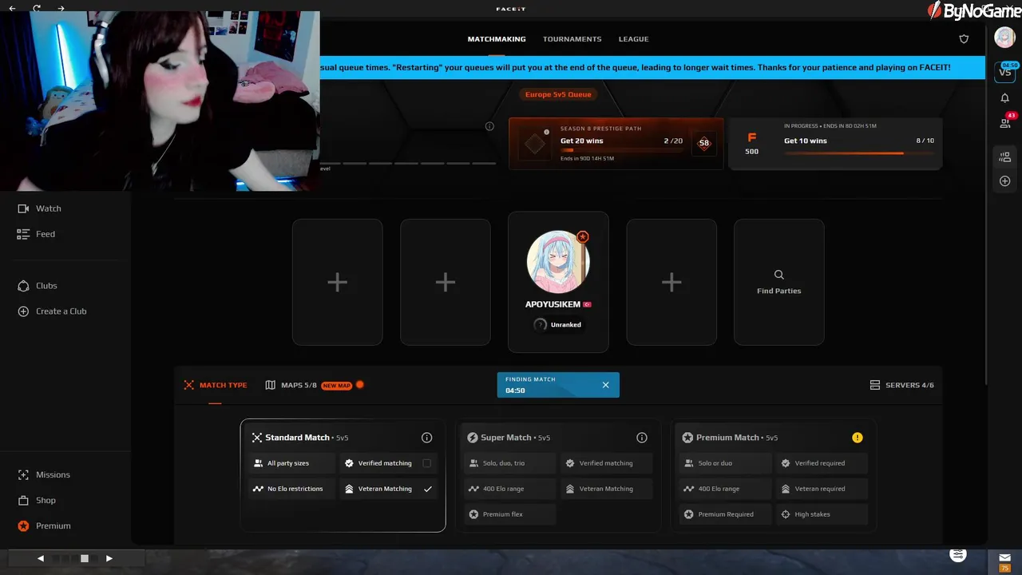1022x575 pixels.
Task: Click Premium flex in Super Match
Action: [x=509, y=514]
